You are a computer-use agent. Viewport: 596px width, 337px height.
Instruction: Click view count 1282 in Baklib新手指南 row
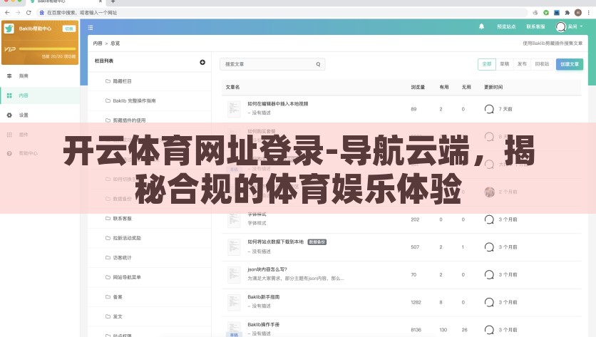(416, 302)
